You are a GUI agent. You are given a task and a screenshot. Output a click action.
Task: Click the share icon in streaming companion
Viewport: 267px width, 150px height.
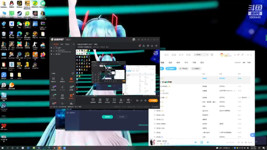click(x=156, y=46)
